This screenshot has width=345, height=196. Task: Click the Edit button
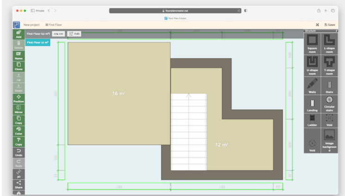pyautogui.click(x=74, y=34)
